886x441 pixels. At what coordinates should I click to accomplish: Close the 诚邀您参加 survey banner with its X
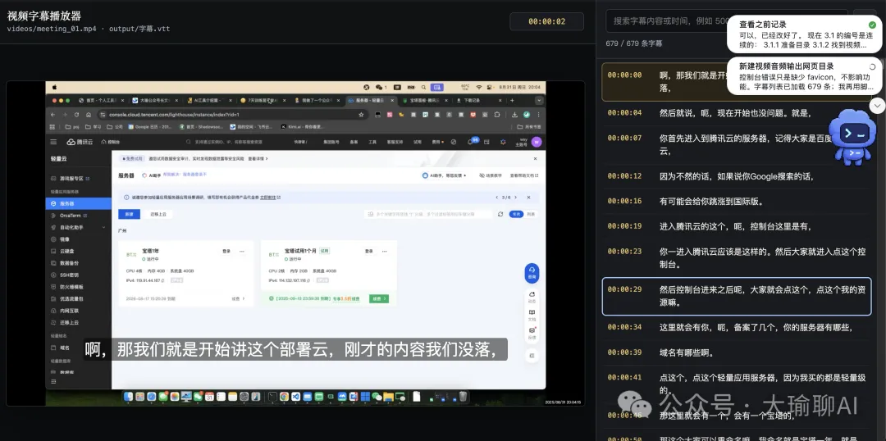(528, 197)
